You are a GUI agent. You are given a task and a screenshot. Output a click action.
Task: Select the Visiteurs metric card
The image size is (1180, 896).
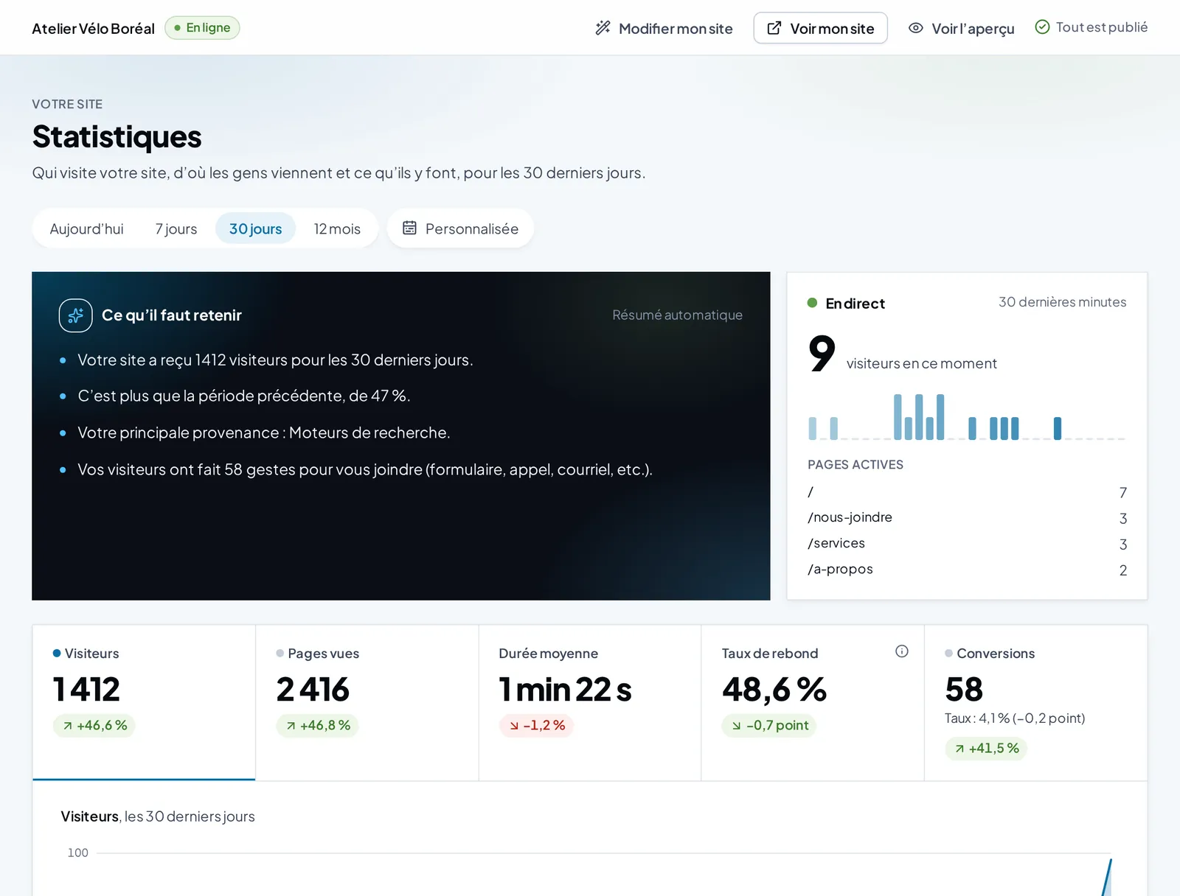coord(144,702)
